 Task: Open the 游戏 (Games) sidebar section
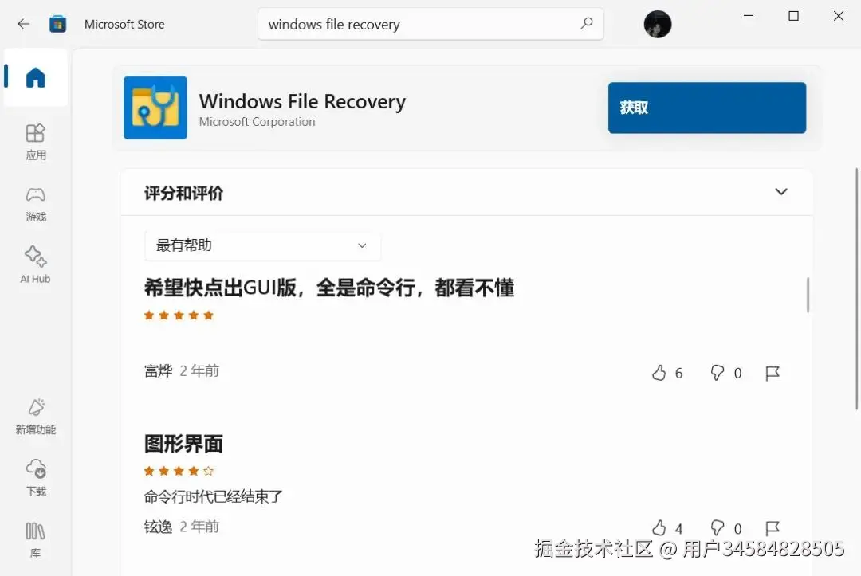click(36, 204)
